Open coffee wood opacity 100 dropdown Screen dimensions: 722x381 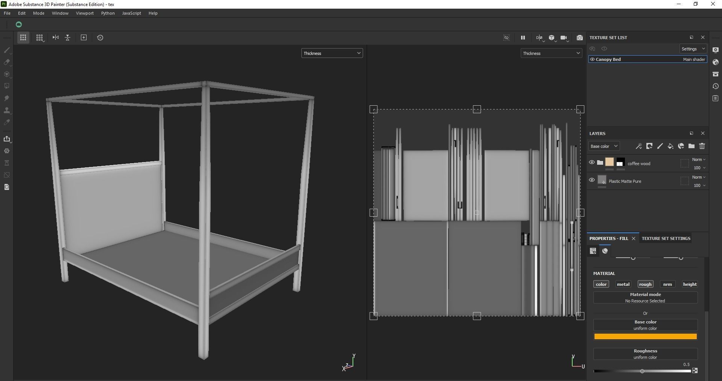point(699,168)
